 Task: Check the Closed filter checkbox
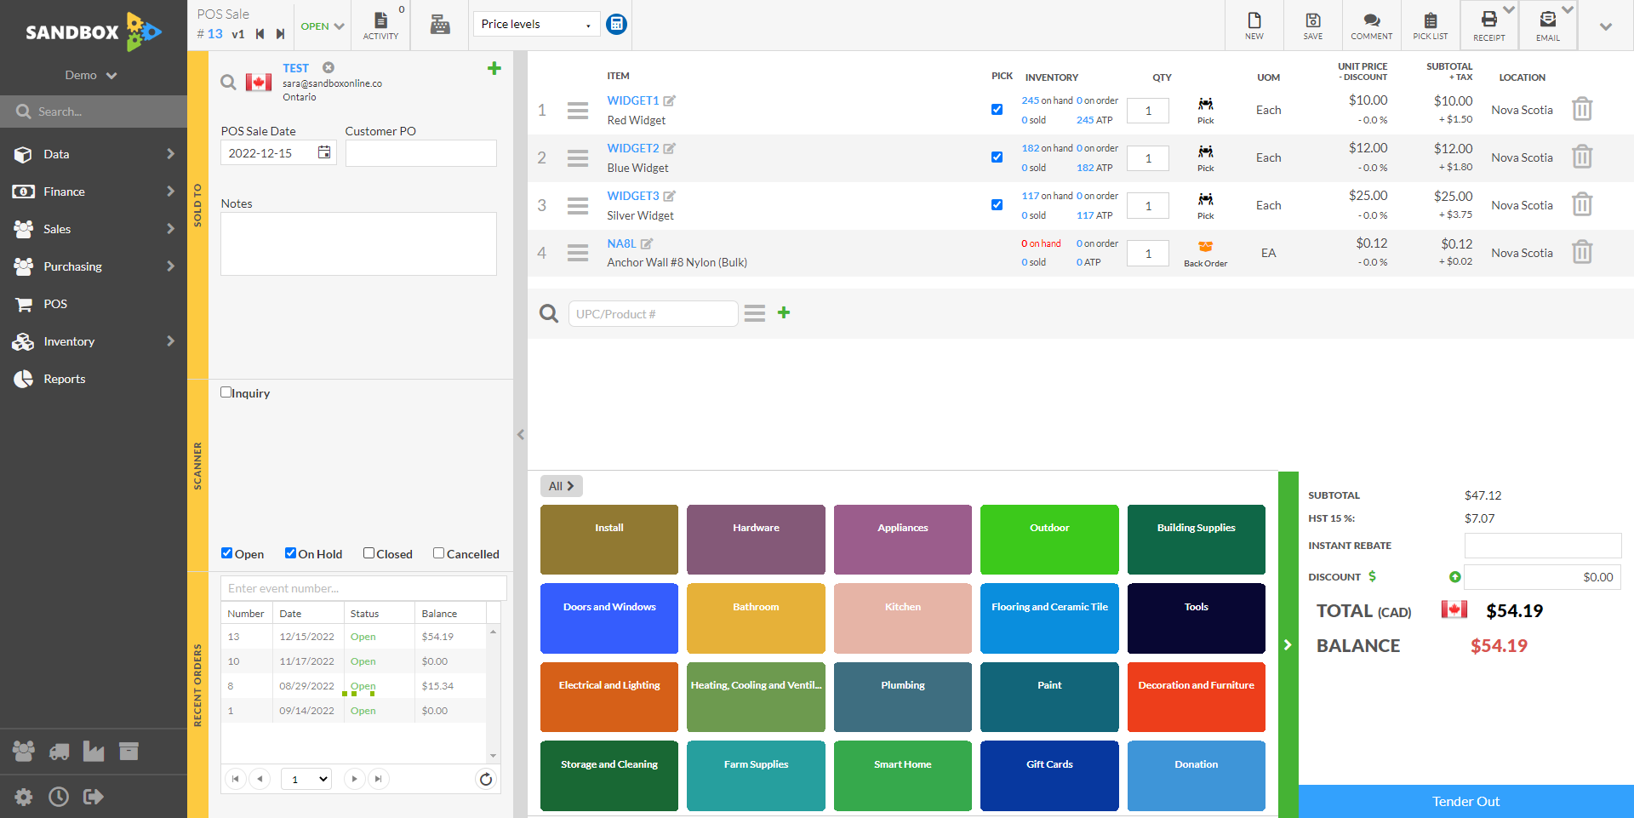click(x=369, y=553)
